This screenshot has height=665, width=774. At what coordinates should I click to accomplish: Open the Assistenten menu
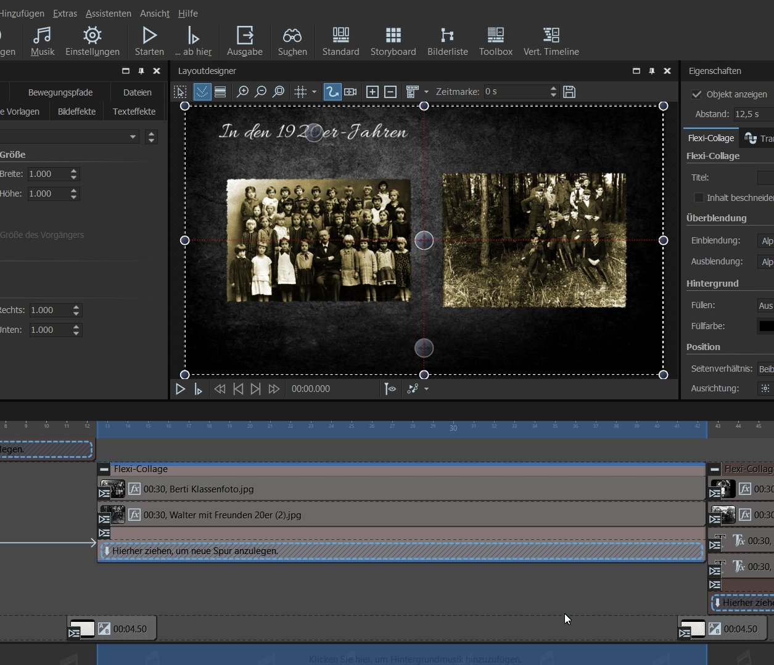click(108, 13)
